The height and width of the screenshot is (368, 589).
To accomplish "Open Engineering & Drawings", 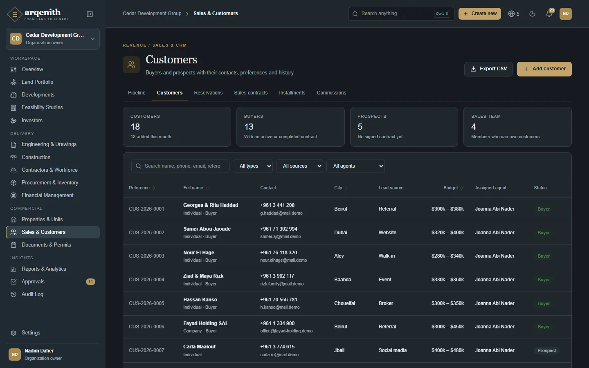I will [53, 144].
